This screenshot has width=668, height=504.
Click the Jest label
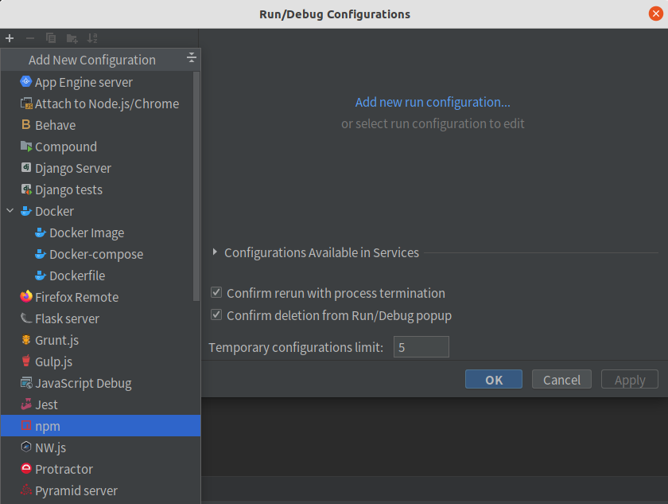click(46, 404)
